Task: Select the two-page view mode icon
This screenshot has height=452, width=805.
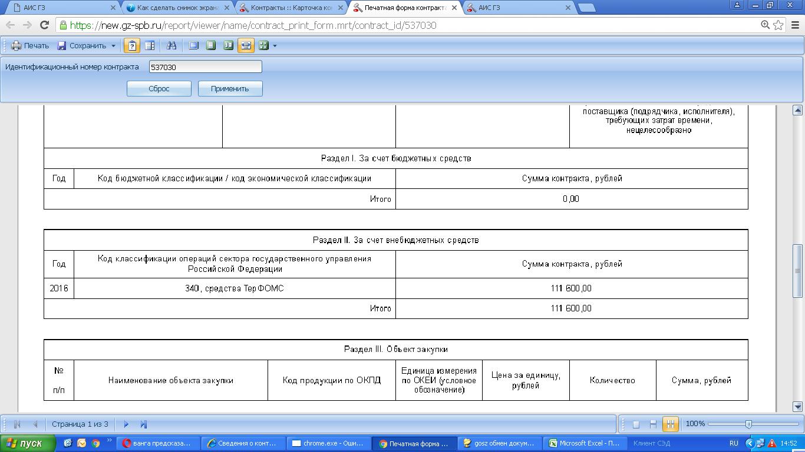Action: (228, 45)
